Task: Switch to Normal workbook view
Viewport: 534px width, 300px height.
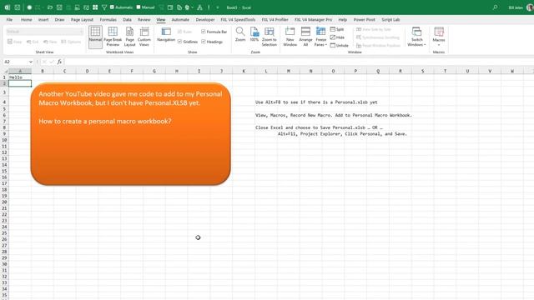Action: point(95,37)
